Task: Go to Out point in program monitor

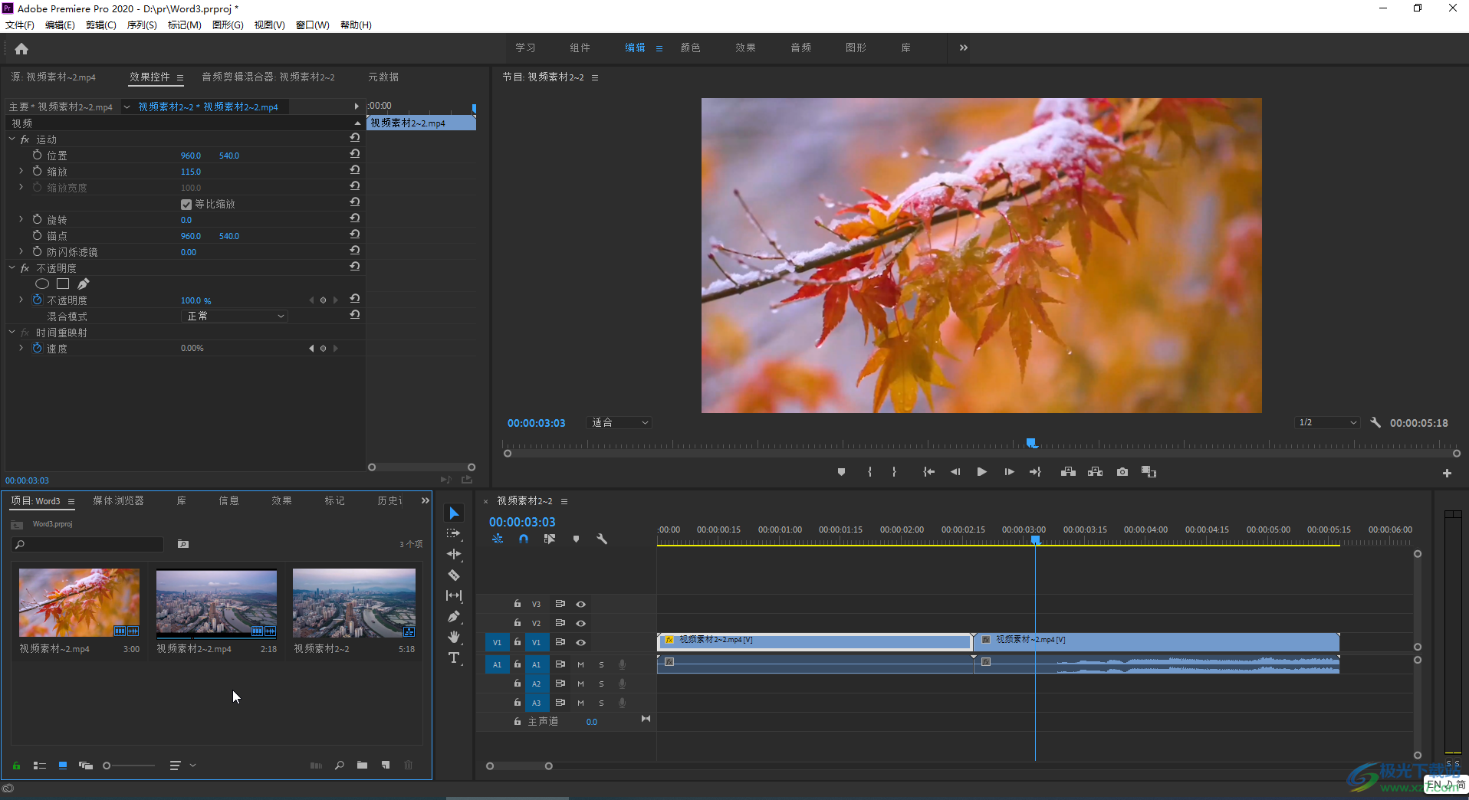Action: click(1035, 472)
